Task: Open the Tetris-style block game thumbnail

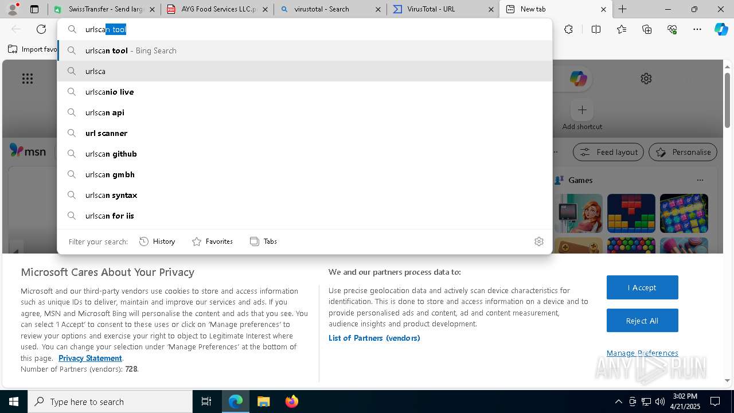Action: point(631,213)
